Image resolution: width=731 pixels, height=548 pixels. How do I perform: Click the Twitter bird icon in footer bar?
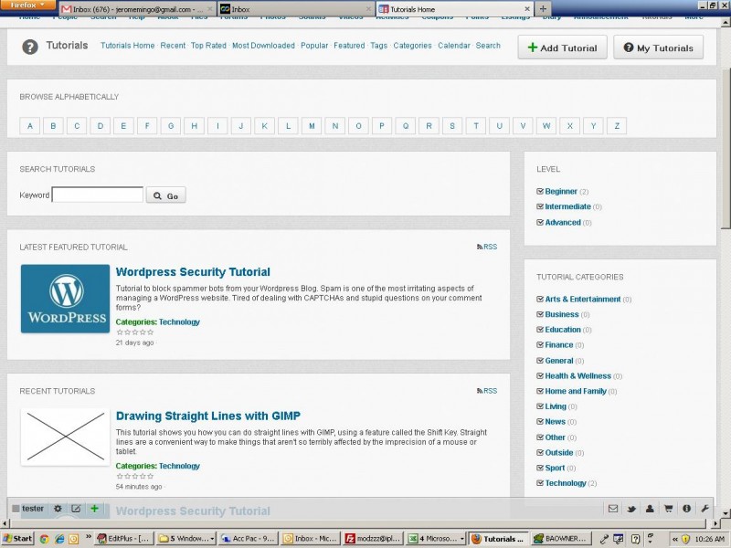point(631,509)
